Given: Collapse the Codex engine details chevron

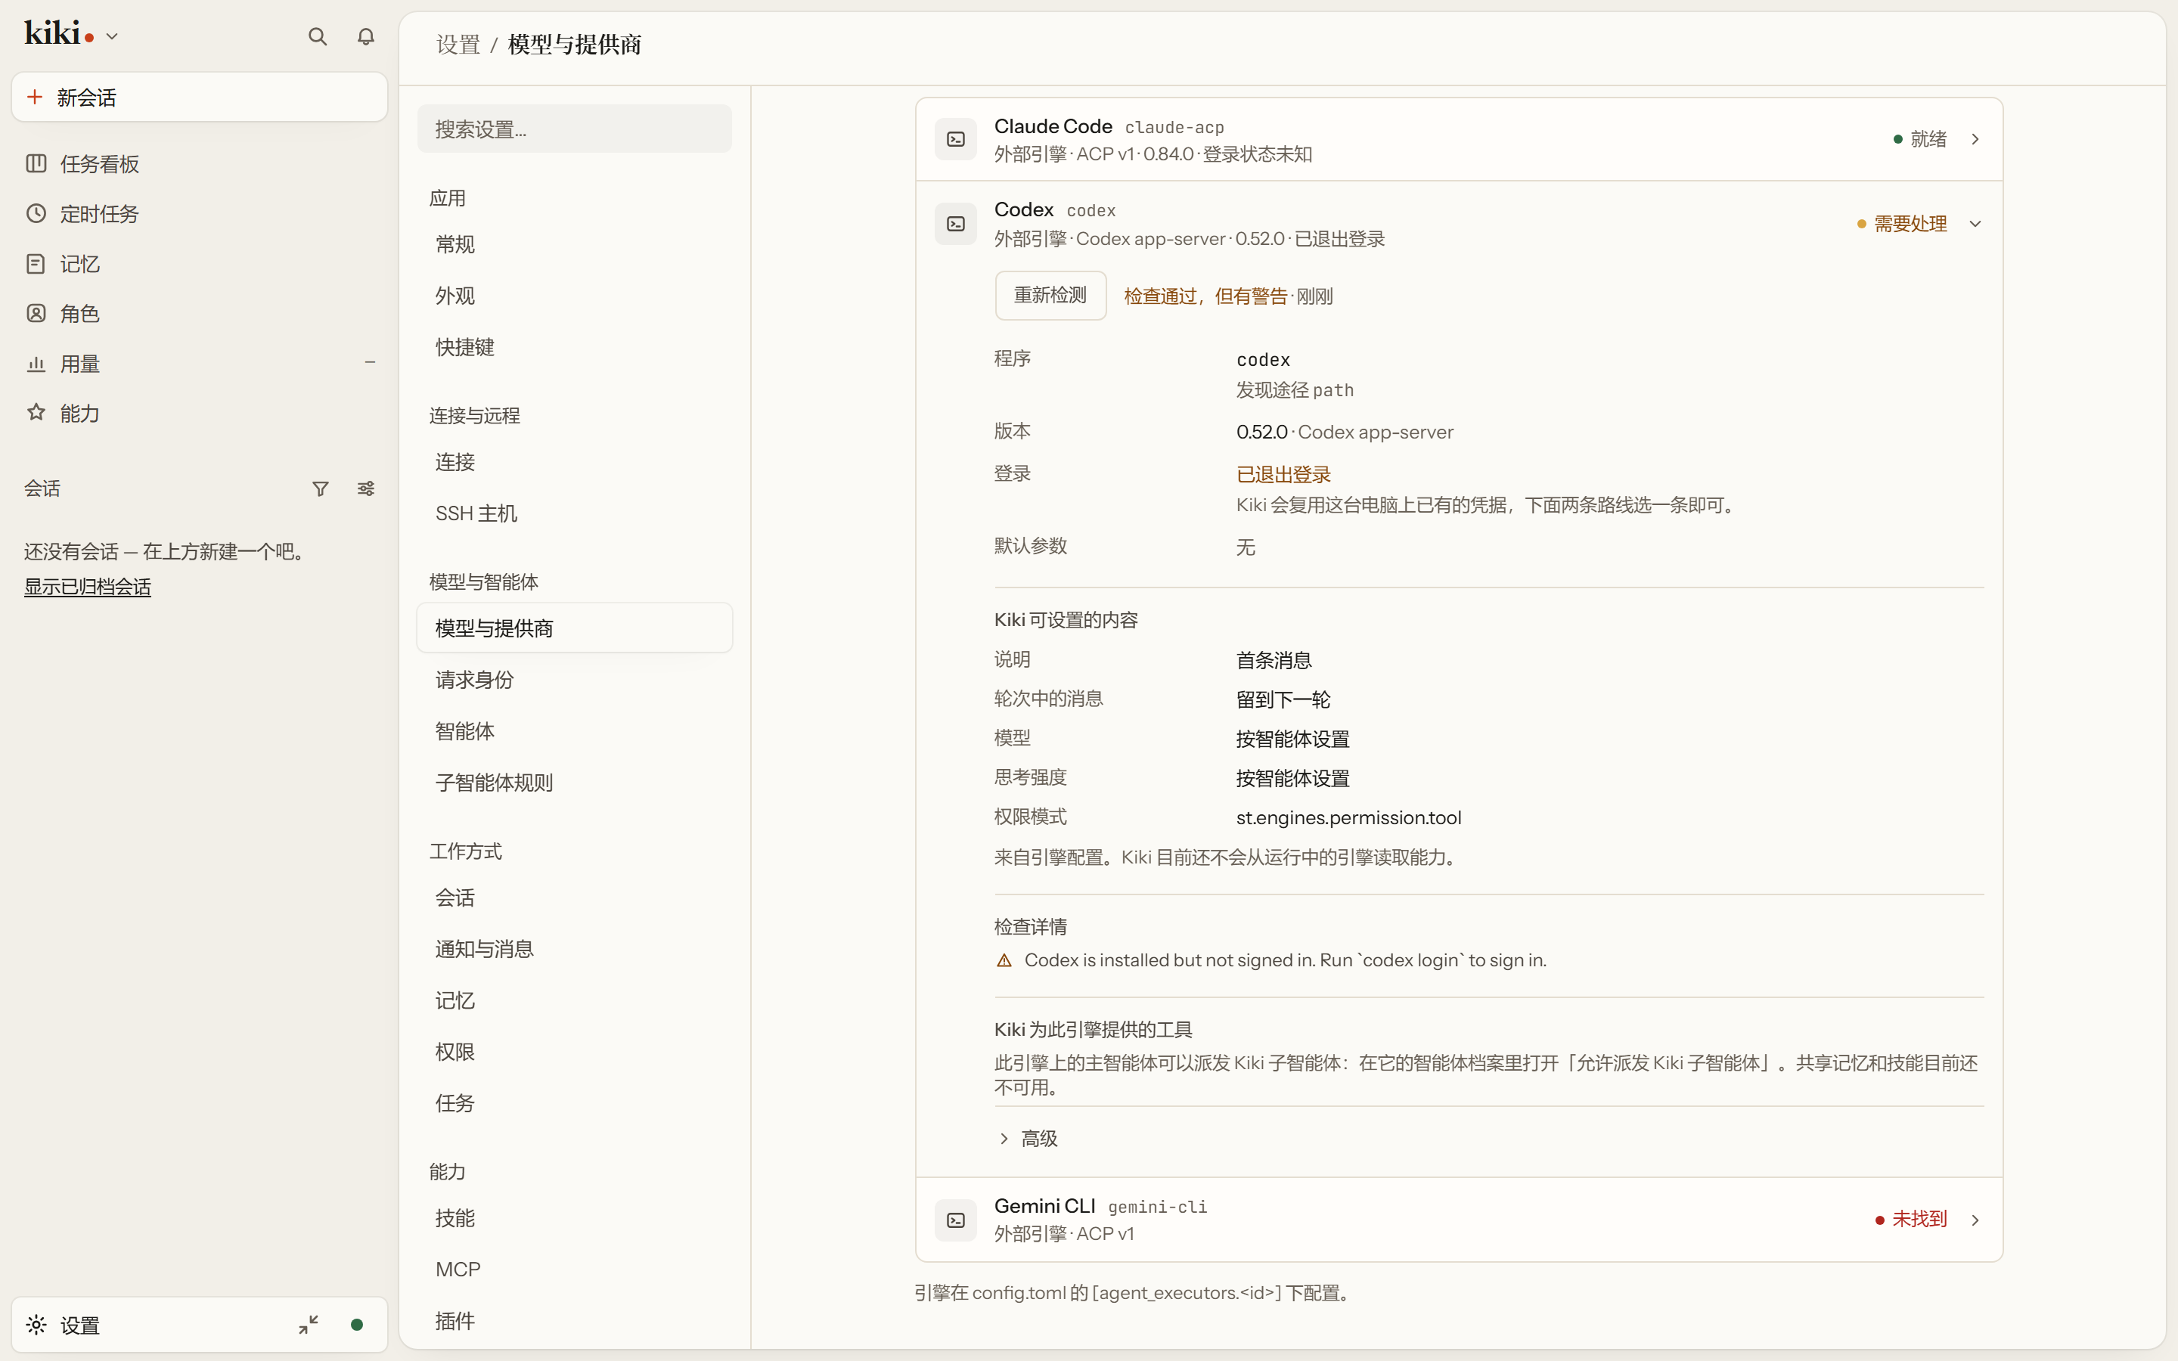Looking at the screenshot, I should 1975,224.
